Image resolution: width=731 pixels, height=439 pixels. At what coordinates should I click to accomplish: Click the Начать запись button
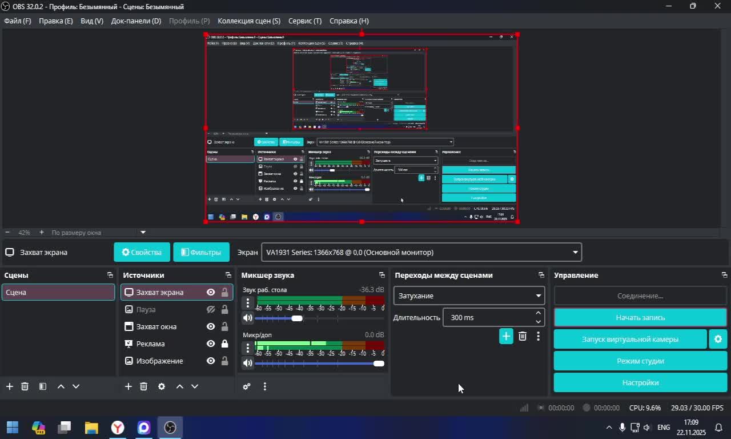click(640, 317)
